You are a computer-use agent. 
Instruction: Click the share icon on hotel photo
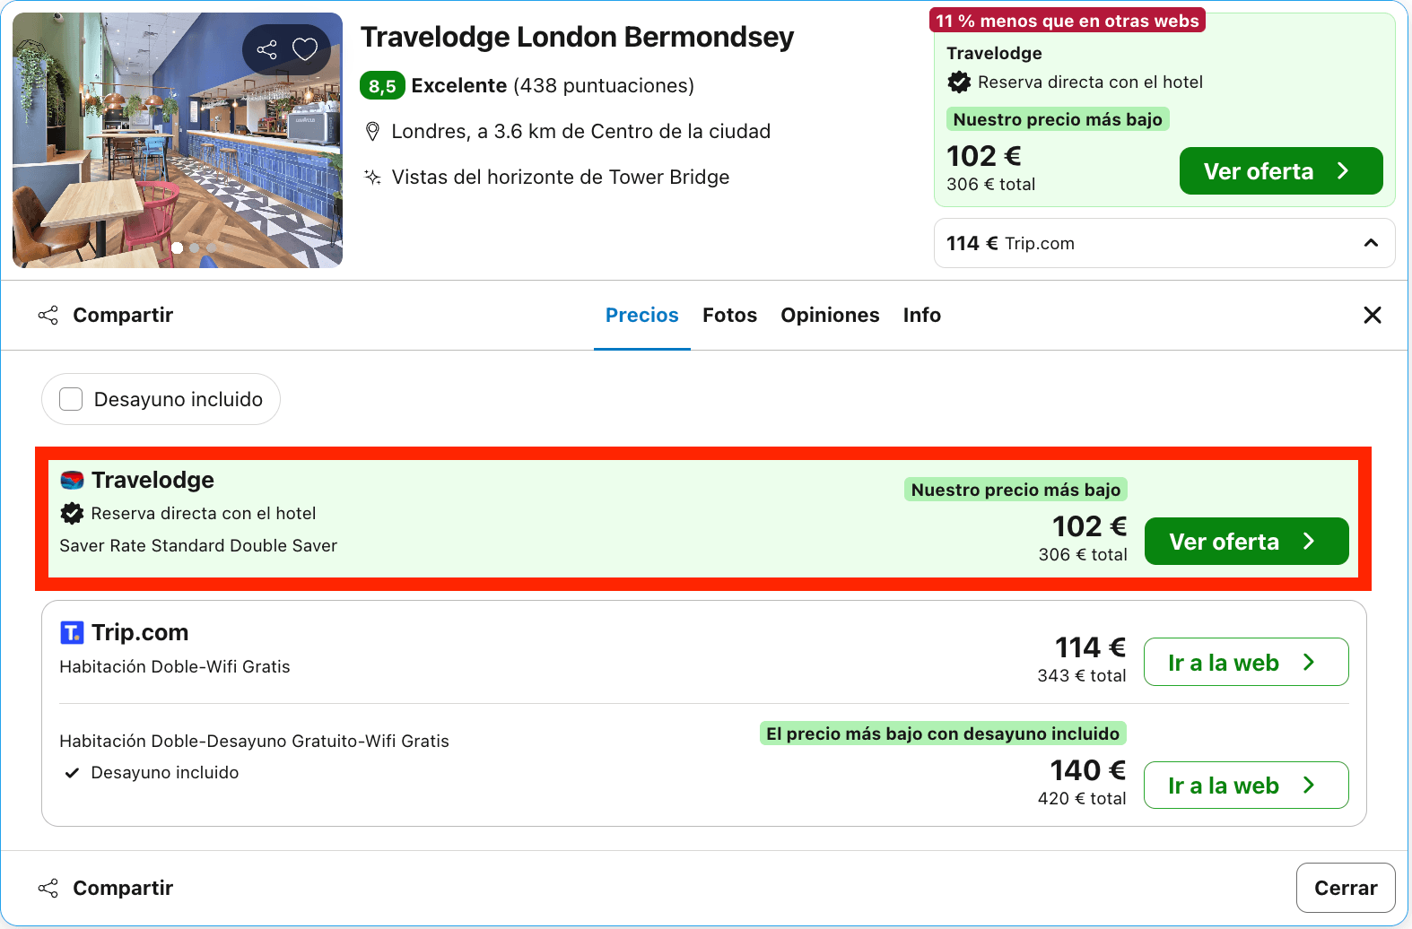tap(266, 49)
